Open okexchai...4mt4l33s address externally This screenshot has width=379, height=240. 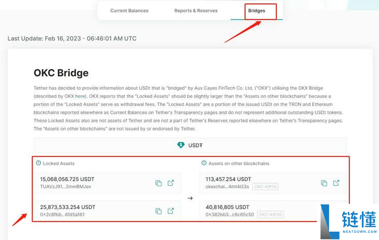[x=336, y=183]
